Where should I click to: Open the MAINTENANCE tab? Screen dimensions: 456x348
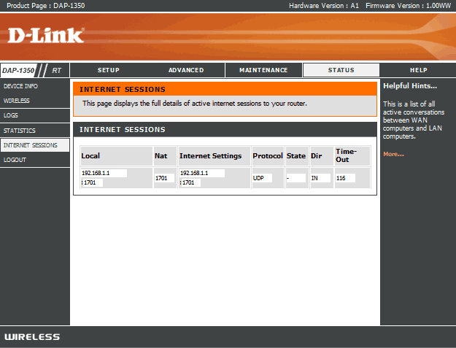pyautogui.click(x=264, y=70)
